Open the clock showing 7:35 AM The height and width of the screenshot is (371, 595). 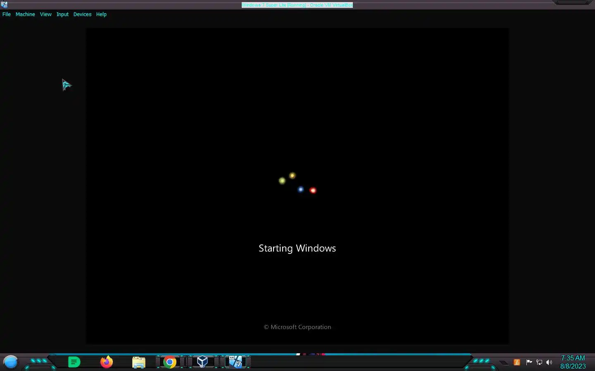coord(573,362)
